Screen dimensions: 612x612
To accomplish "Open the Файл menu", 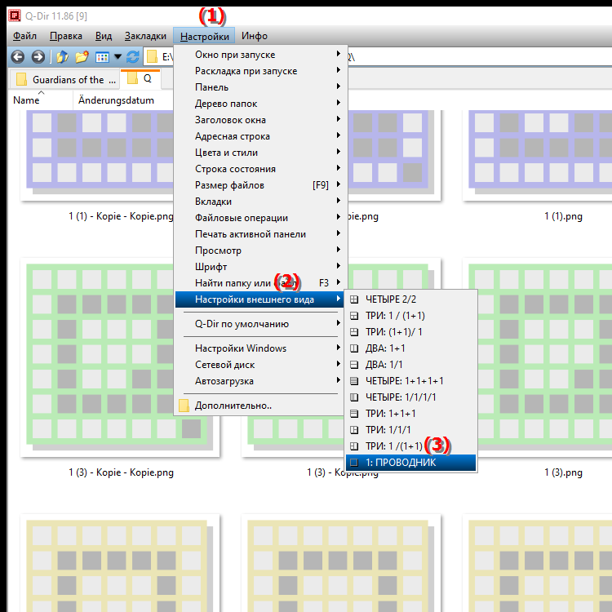I will 24,36.
